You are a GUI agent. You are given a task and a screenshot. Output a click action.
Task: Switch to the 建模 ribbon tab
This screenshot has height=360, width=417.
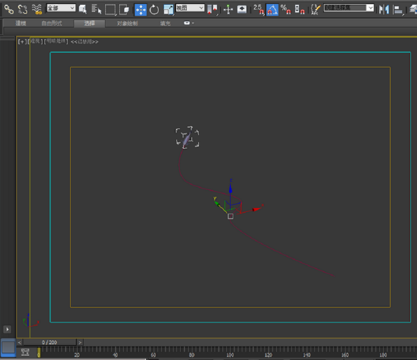point(21,23)
